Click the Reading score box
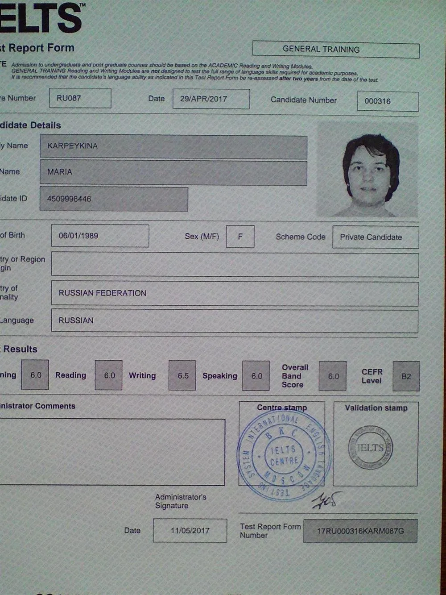Image resolution: width=446 pixels, height=595 pixels. [109, 375]
